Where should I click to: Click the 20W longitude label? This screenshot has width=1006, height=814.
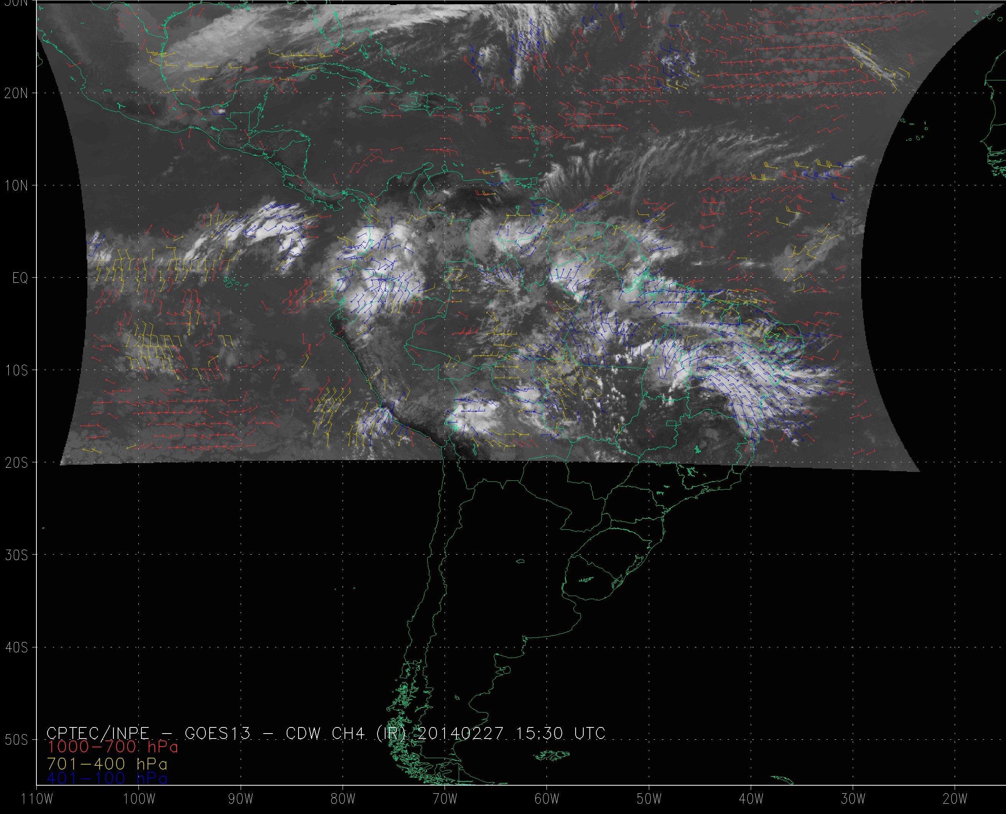(x=955, y=799)
